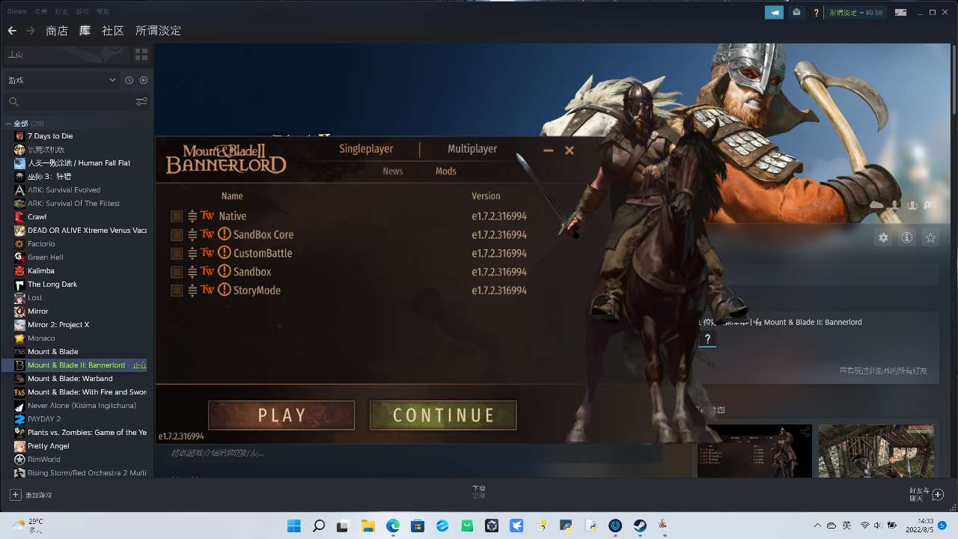Open Steam Store tab
This screenshot has height=539, width=958.
[x=57, y=31]
